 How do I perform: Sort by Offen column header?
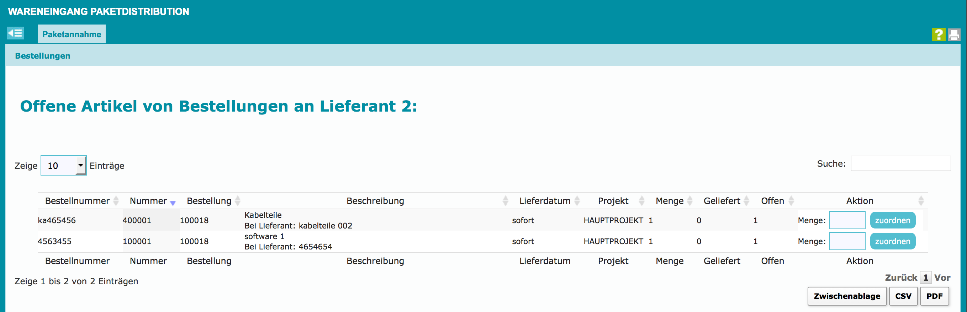coord(772,201)
